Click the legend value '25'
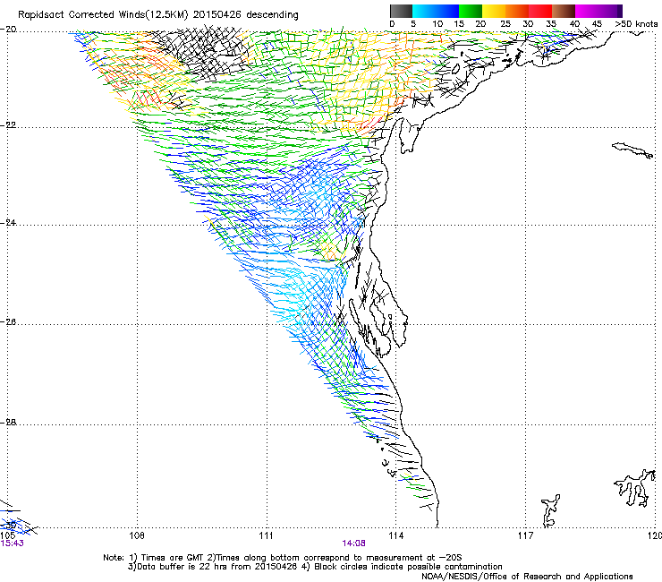The height and width of the screenshot is (582, 662). (x=505, y=23)
